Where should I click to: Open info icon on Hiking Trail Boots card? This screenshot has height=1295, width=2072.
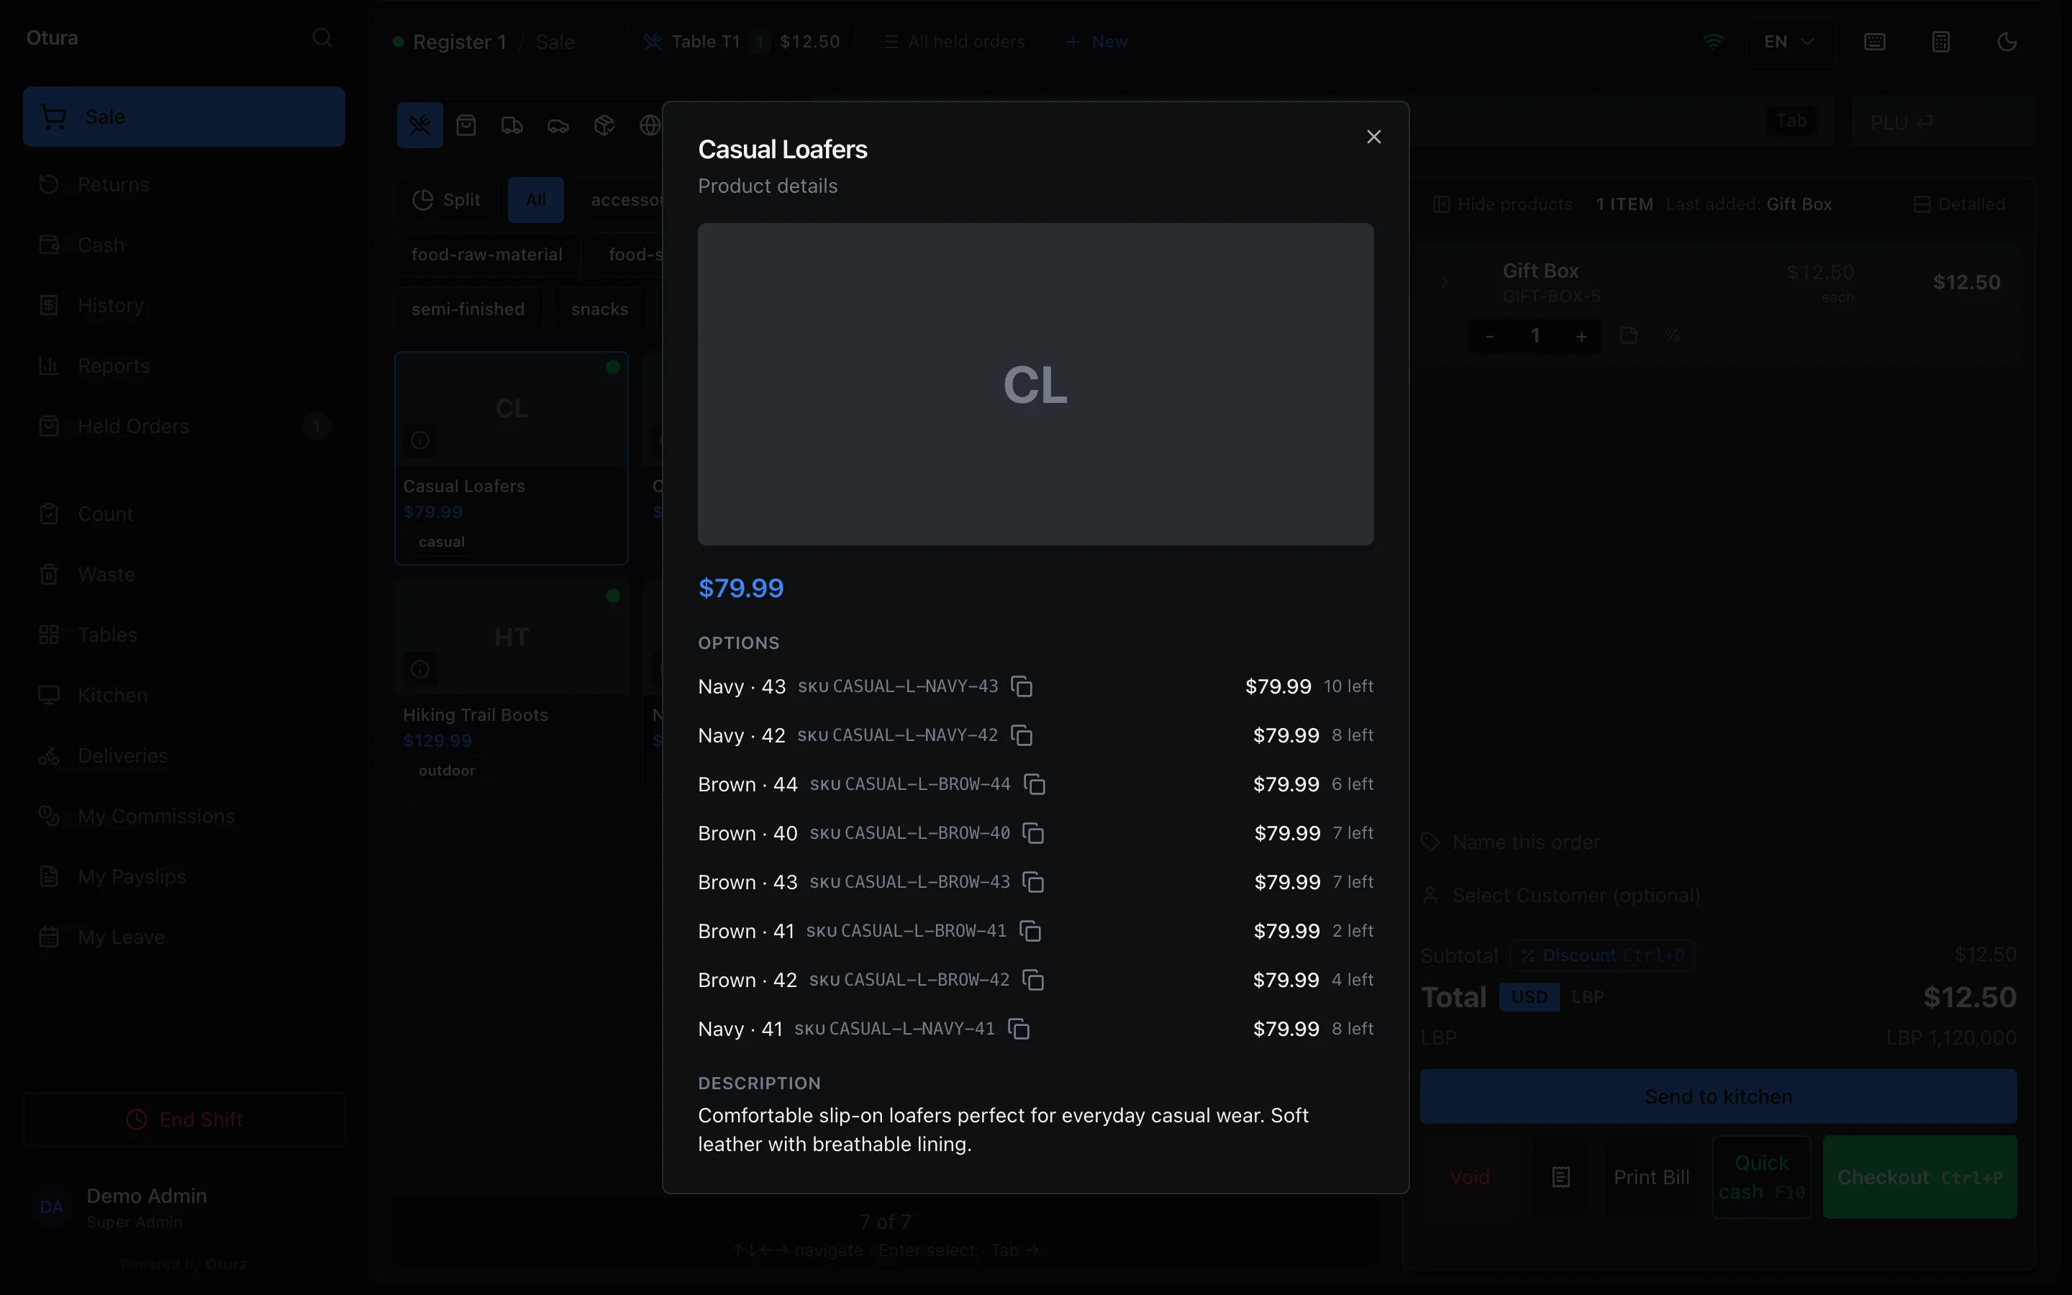(x=419, y=669)
